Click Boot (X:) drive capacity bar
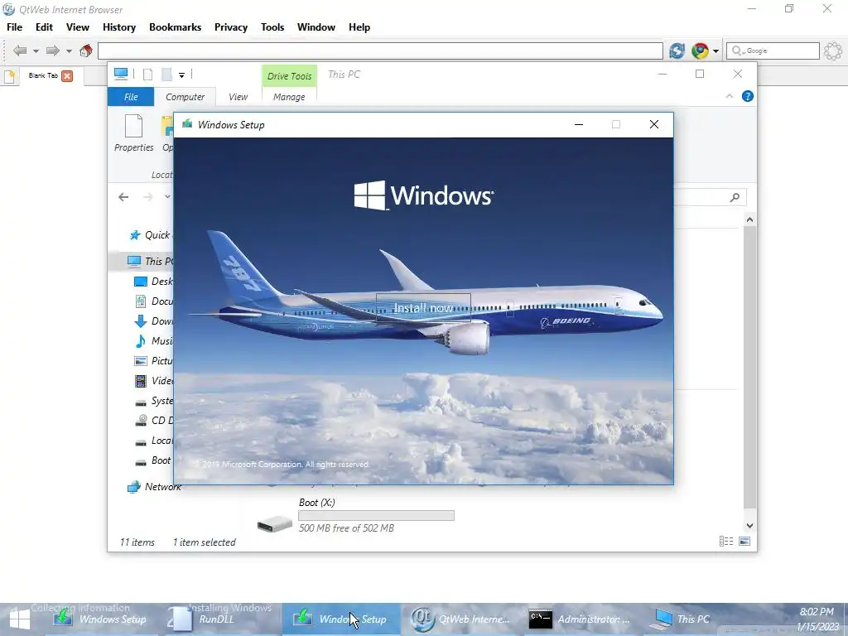The image size is (848, 636). (377, 515)
